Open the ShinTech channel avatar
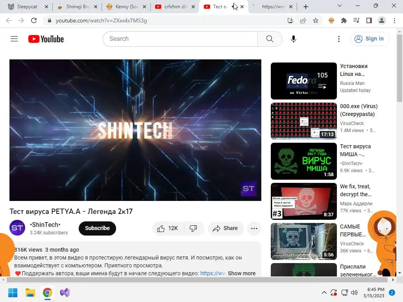 click(x=17, y=228)
